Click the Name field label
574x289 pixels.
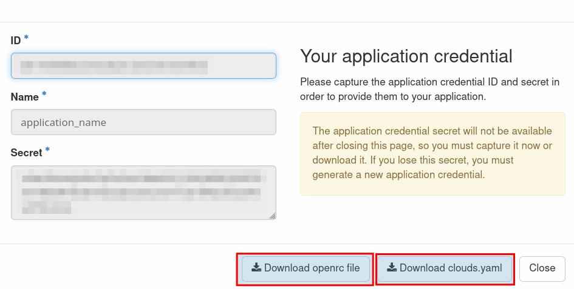pyautogui.click(x=24, y=97)
